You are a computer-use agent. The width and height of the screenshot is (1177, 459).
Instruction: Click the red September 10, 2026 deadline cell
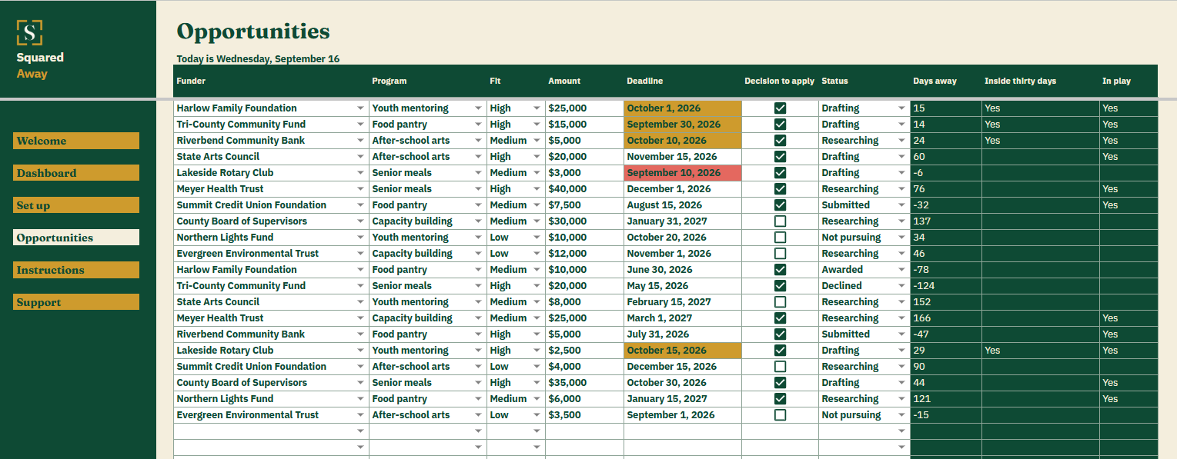(683, 173)
